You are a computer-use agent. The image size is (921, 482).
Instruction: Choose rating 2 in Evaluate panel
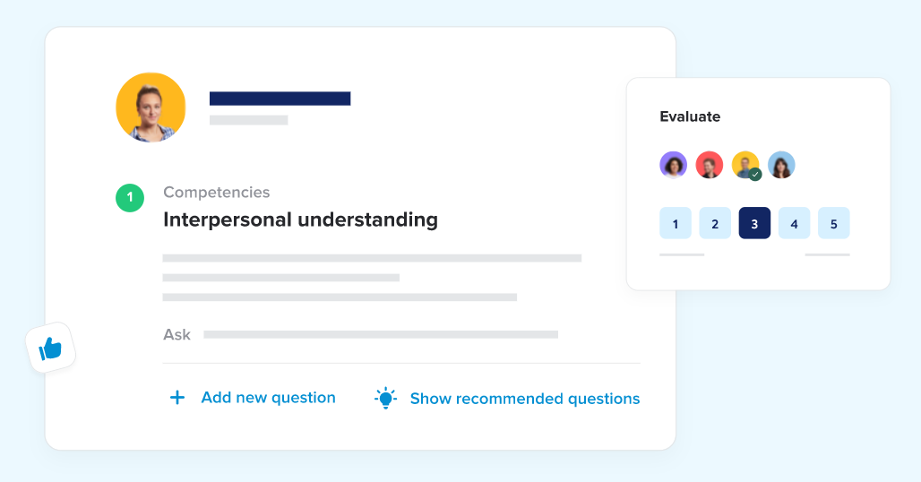coord(715,223)
